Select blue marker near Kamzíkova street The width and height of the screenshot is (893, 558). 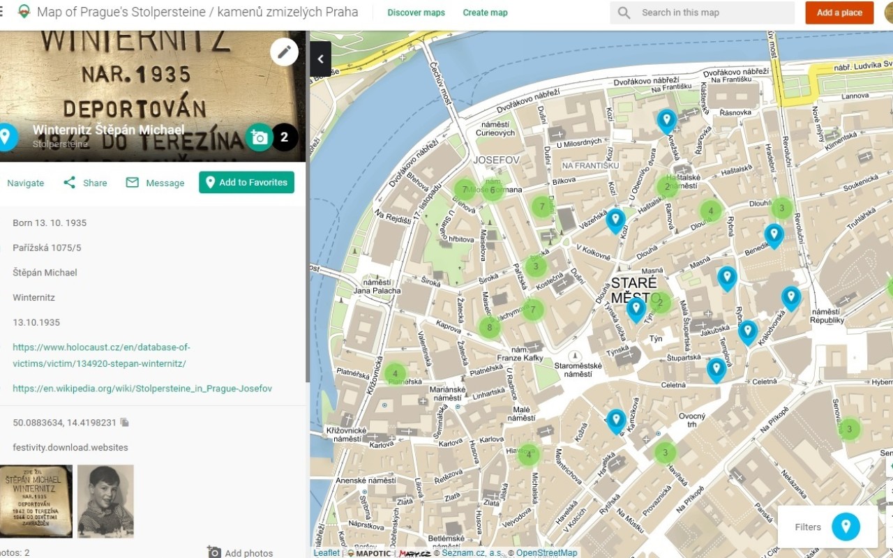615,421
